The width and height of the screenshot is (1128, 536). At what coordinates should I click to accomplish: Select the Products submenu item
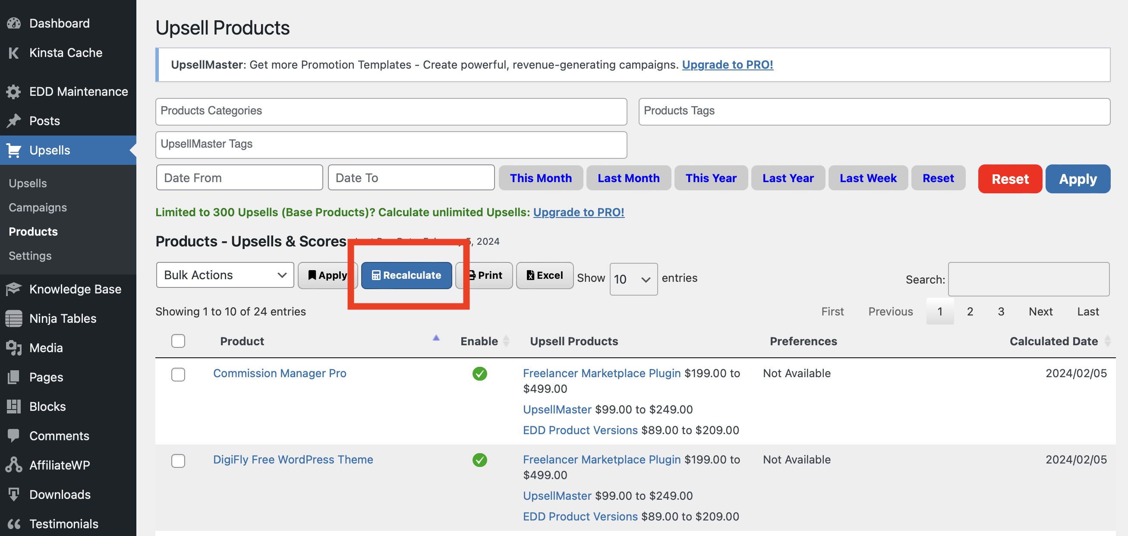coord(33,232)
